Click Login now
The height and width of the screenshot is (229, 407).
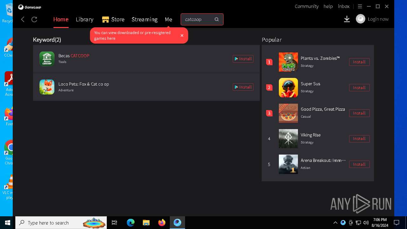pyautogui.click(x=378, y=19)
